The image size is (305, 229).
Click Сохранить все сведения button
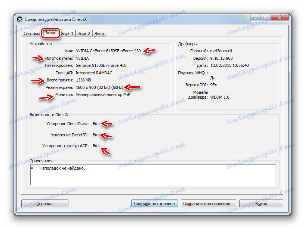coord(208,204)
